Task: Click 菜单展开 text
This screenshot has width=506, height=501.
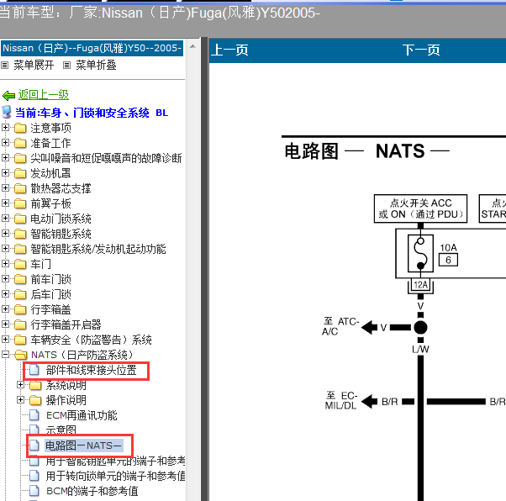Action: click(34, 66)
